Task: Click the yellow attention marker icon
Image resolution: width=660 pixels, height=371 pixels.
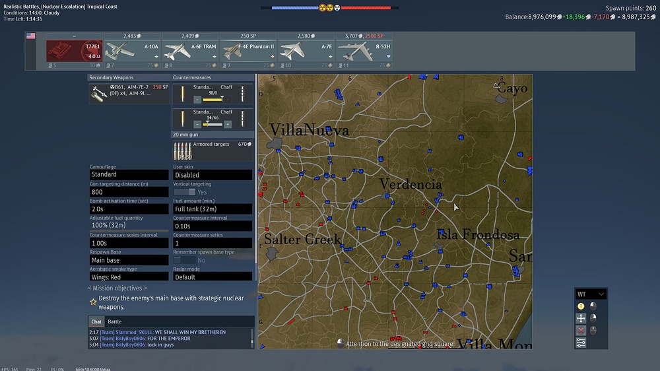Action: (x=581, y=306)
